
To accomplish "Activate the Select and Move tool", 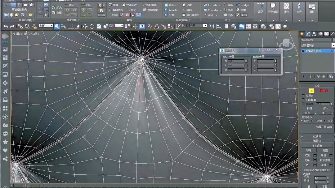I will pyautogui.click(x=85, y=26).
